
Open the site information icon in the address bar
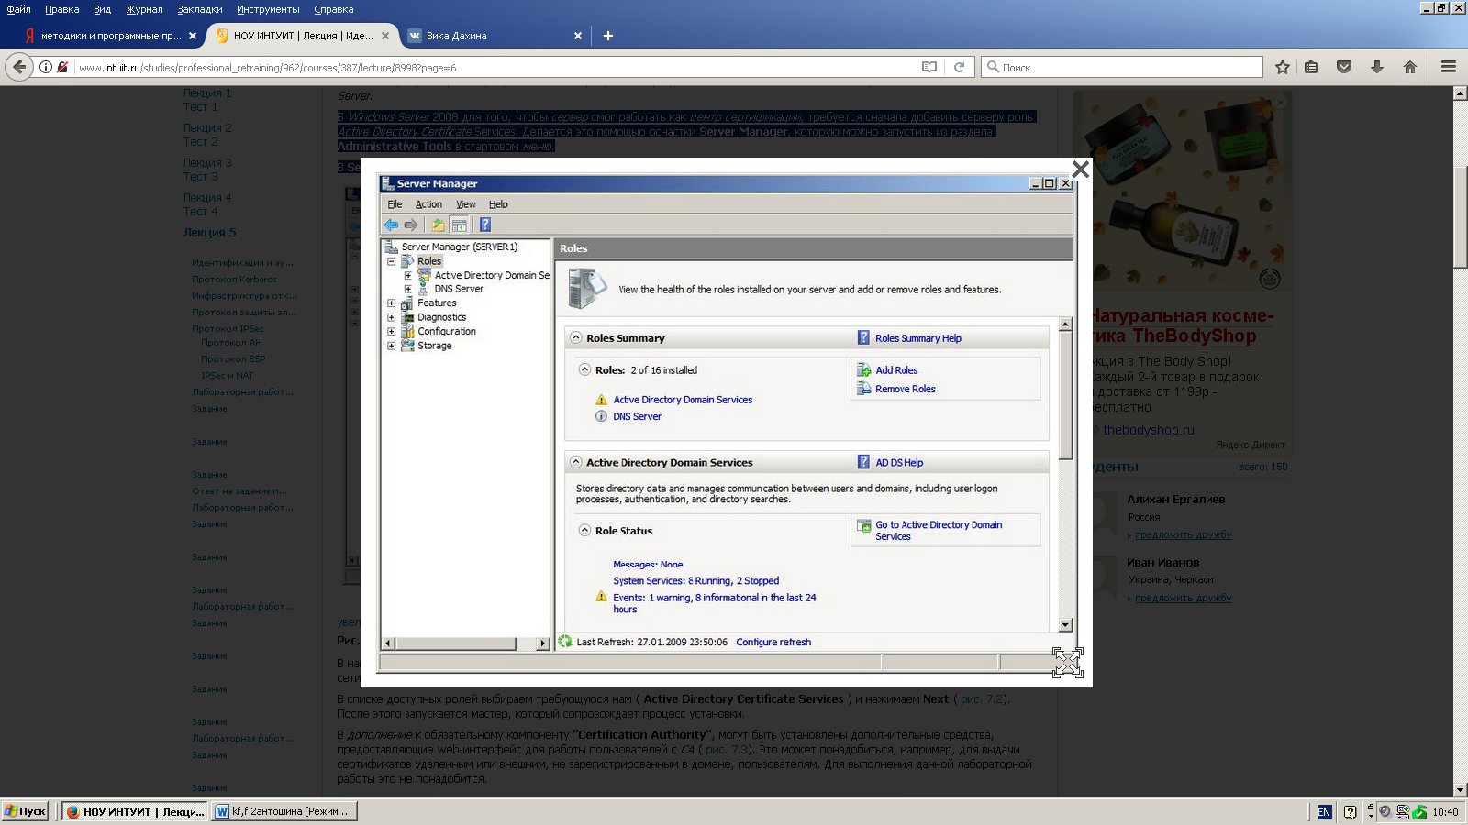[x=45, y=67]
